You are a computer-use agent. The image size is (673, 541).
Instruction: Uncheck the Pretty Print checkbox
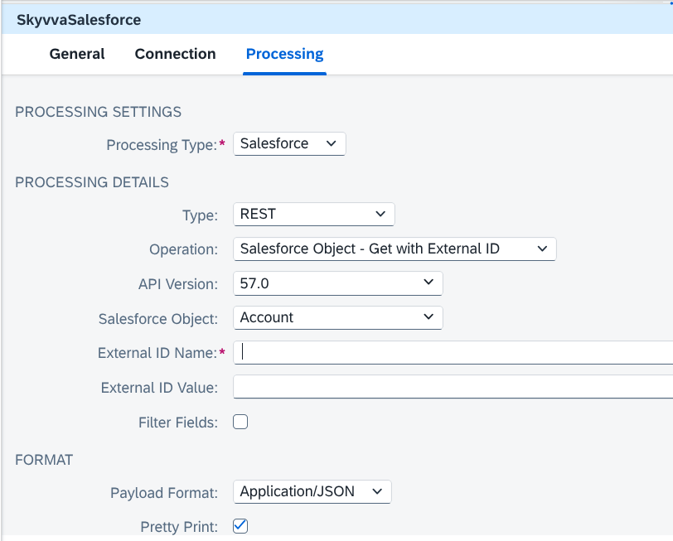click(x=240, y=526)
